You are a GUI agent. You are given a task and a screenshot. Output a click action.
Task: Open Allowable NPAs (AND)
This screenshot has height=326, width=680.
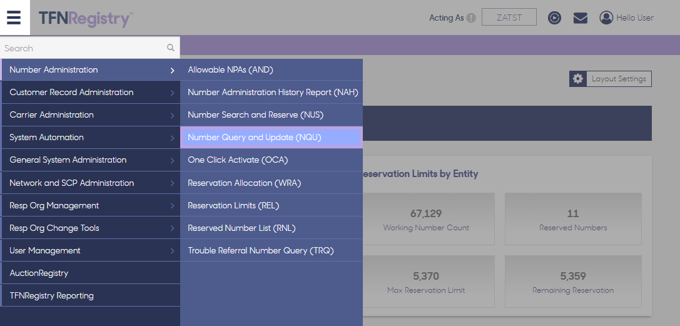[x=271, y=70]
